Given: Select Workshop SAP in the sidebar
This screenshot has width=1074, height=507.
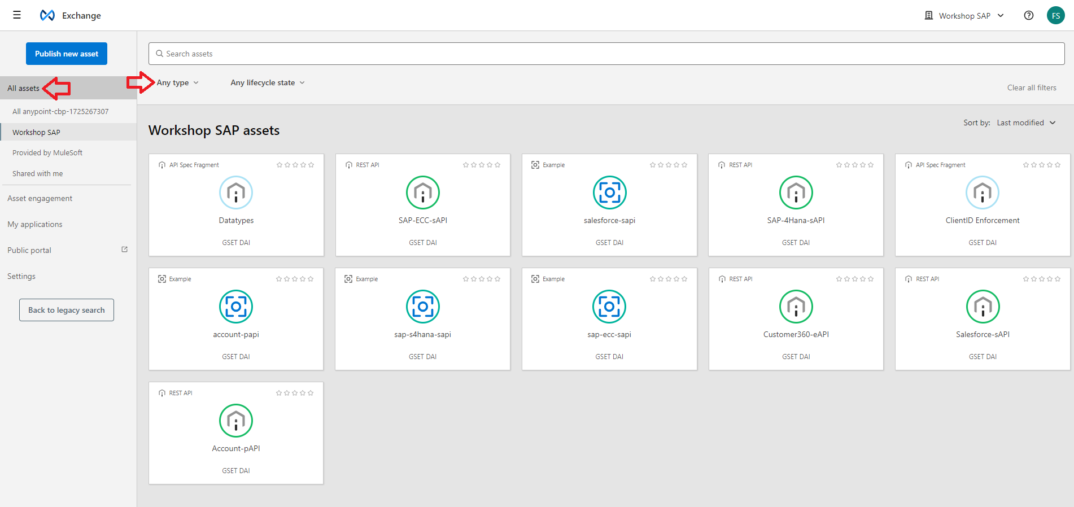Looking at the screenshot, I should click(x=68, y=132).
